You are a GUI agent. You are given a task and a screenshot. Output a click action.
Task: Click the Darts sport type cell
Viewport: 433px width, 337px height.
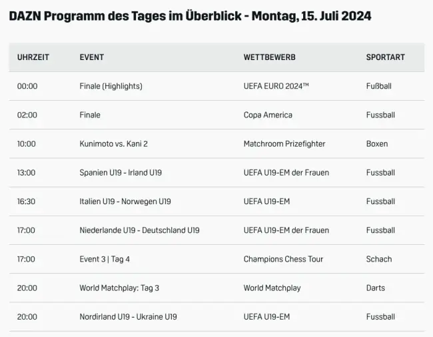point(376,288)
